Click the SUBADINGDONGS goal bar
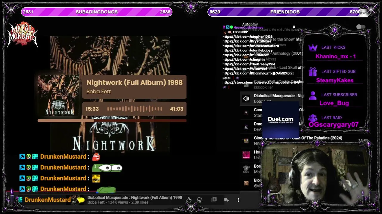The width and height of the screenshot is (382, 214). [97, 12]
